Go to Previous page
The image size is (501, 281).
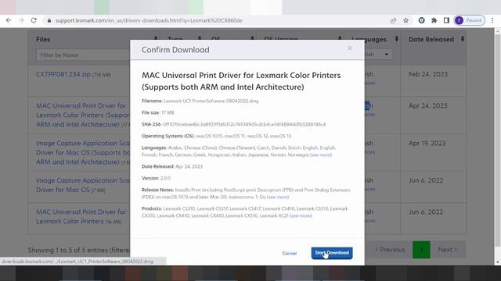coord(390,250)
